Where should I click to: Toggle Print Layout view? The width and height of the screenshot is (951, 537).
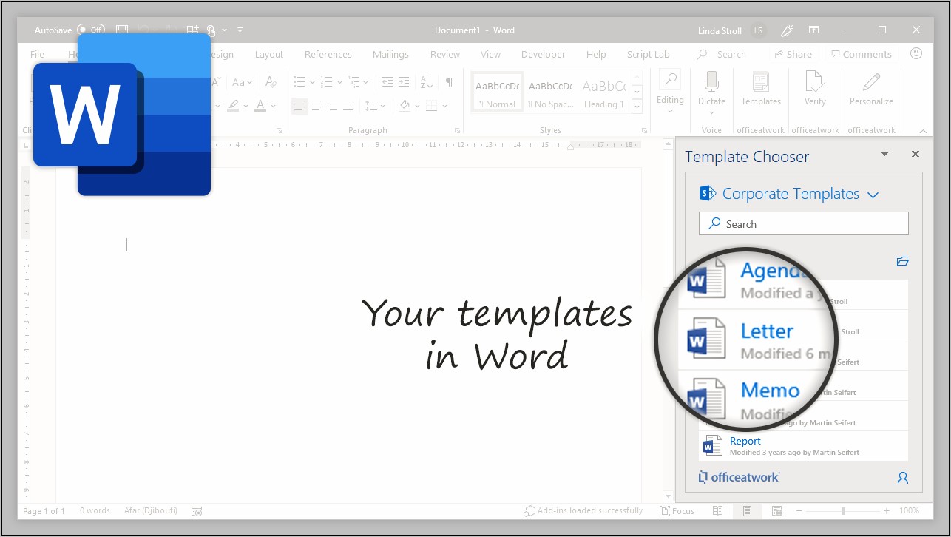tap(747, 511)
